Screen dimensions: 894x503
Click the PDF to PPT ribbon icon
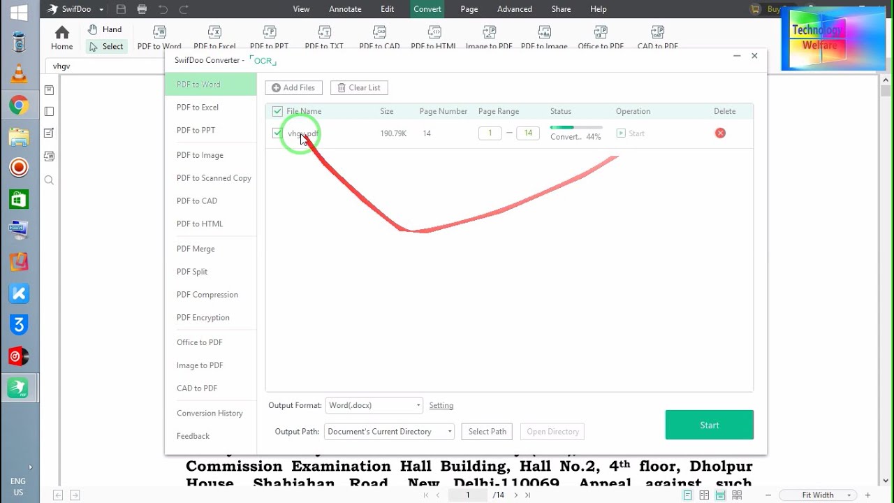(x=269, y=33)
